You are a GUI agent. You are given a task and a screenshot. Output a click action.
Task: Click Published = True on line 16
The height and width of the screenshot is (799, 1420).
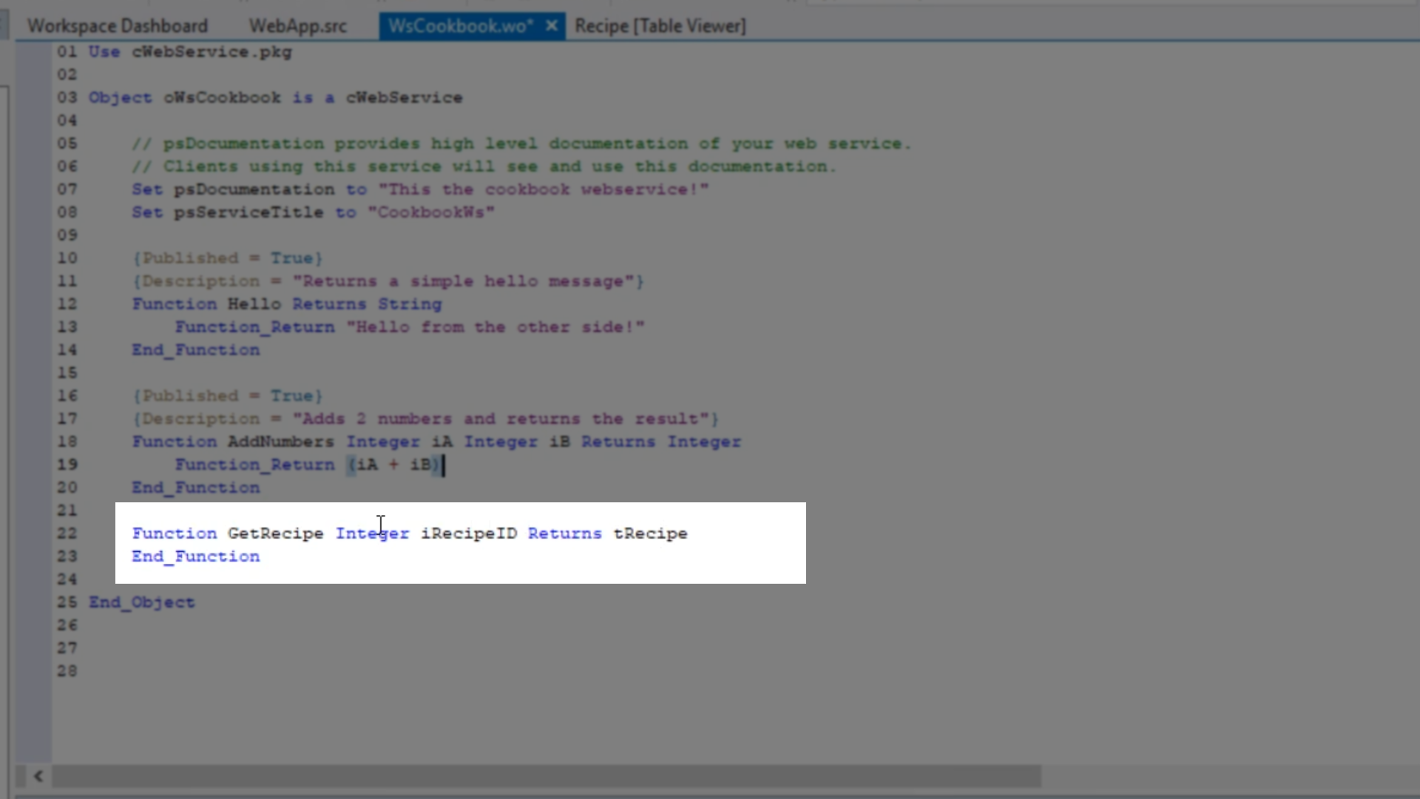pos(227,396)
